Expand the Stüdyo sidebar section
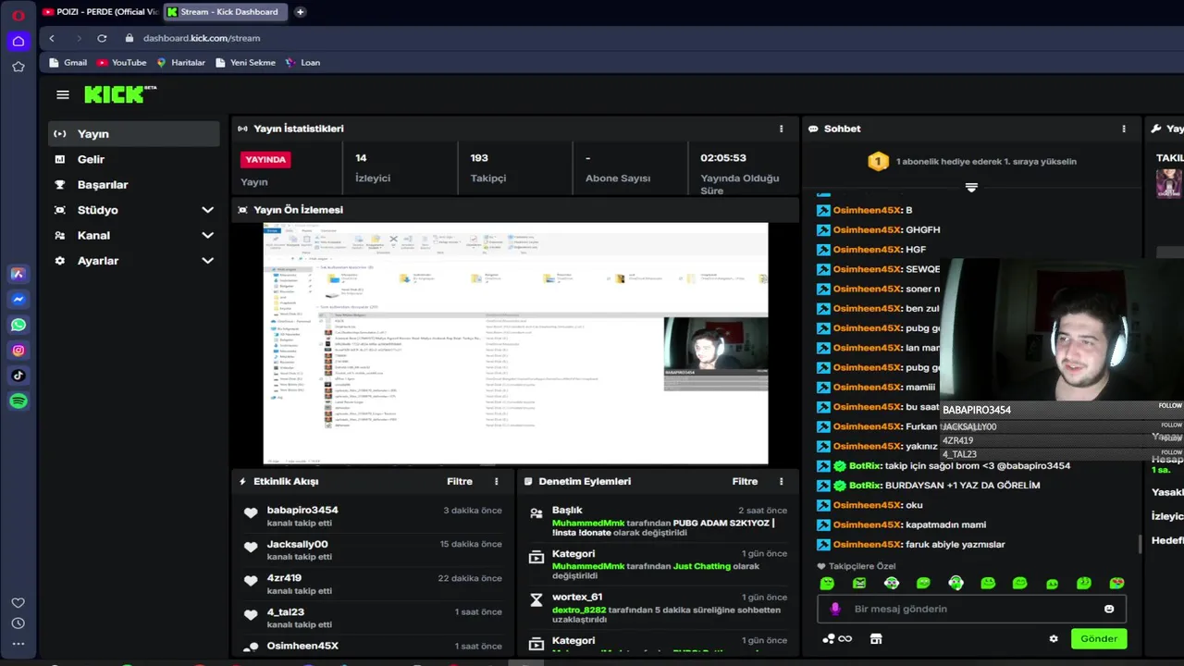 [207, 210]
